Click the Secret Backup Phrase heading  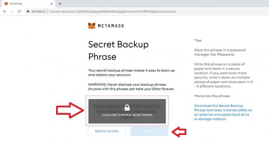(118, 51)
